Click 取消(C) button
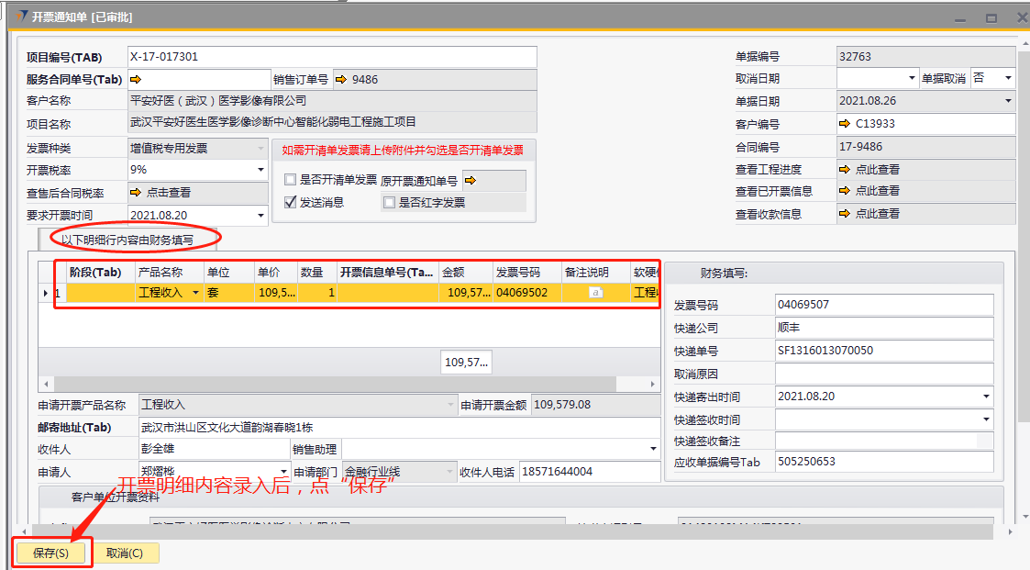 point(125,553)
